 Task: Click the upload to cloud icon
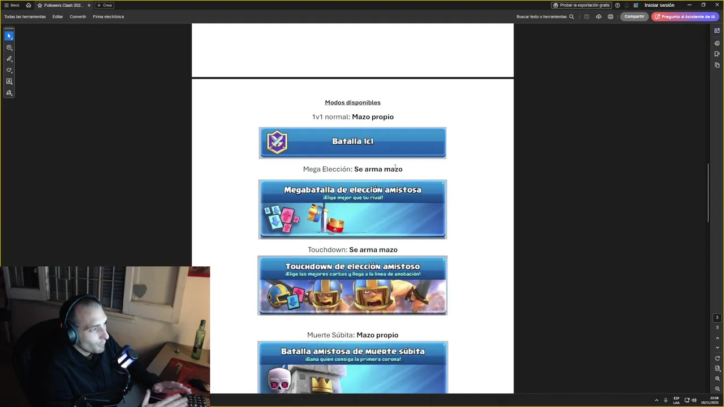[x=598, y=16]
